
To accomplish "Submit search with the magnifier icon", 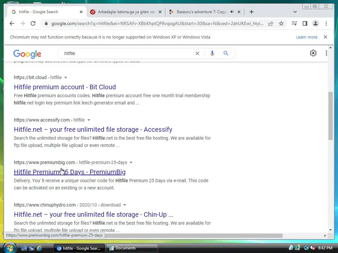I will (226, 53).
